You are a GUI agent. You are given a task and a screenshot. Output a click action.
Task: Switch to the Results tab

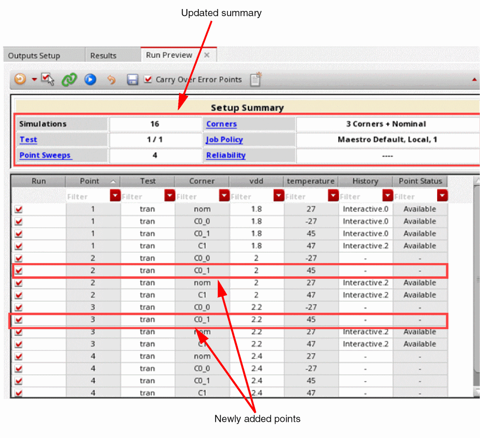(103, 56)
